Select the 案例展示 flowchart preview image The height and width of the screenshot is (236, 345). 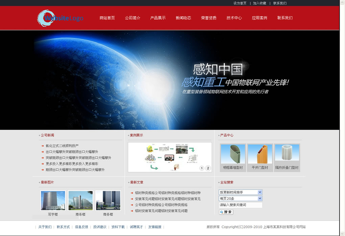click(x=169, y=157)
